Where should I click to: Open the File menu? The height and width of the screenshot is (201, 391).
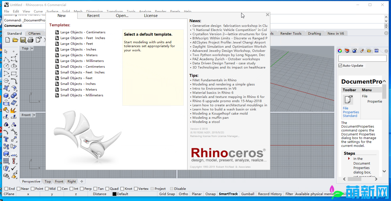coord(6,11)
